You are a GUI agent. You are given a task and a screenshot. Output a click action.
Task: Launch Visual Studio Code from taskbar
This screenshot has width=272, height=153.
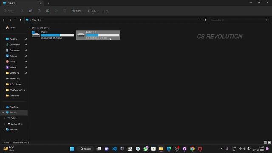pyautogui.click(x=114, y=149)
